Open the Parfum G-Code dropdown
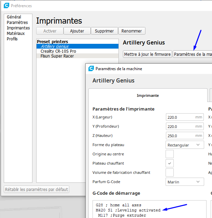 point(185,182)
